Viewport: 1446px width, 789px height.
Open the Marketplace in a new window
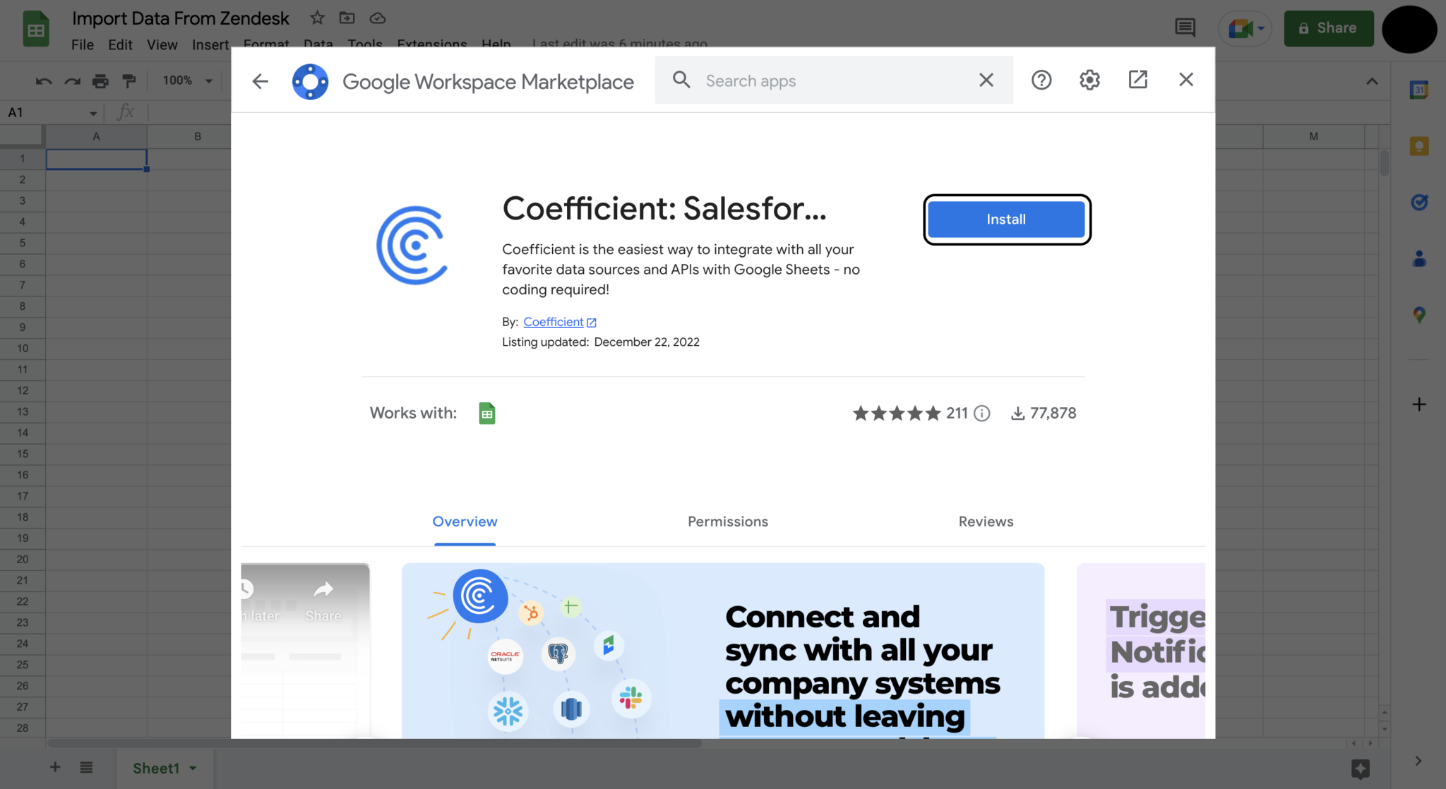1137,80
